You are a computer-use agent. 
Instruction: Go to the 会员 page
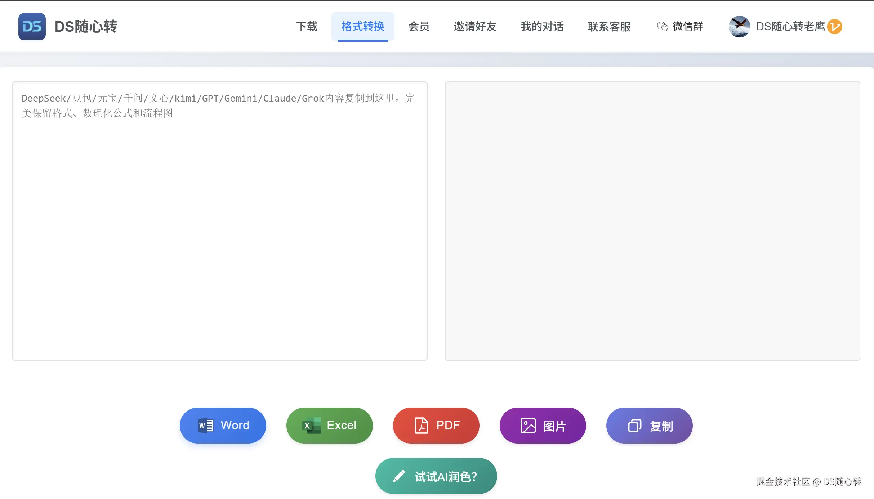(x=419, y=27)
